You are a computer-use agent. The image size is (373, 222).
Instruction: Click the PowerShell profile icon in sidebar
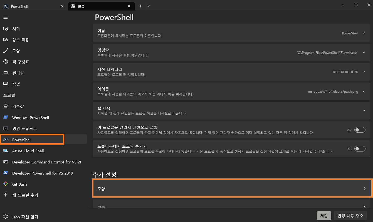coord(6,140)
